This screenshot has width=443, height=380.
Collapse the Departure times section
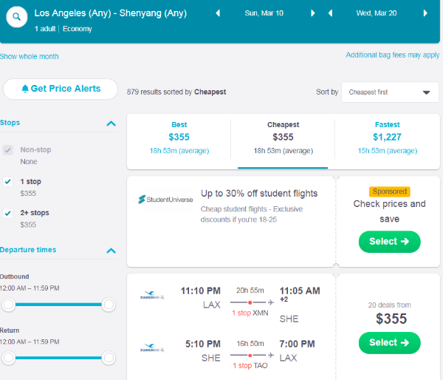click(x=111, y=251)
